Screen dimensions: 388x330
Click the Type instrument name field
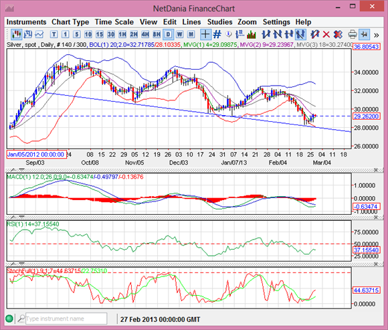pos(66,319)
